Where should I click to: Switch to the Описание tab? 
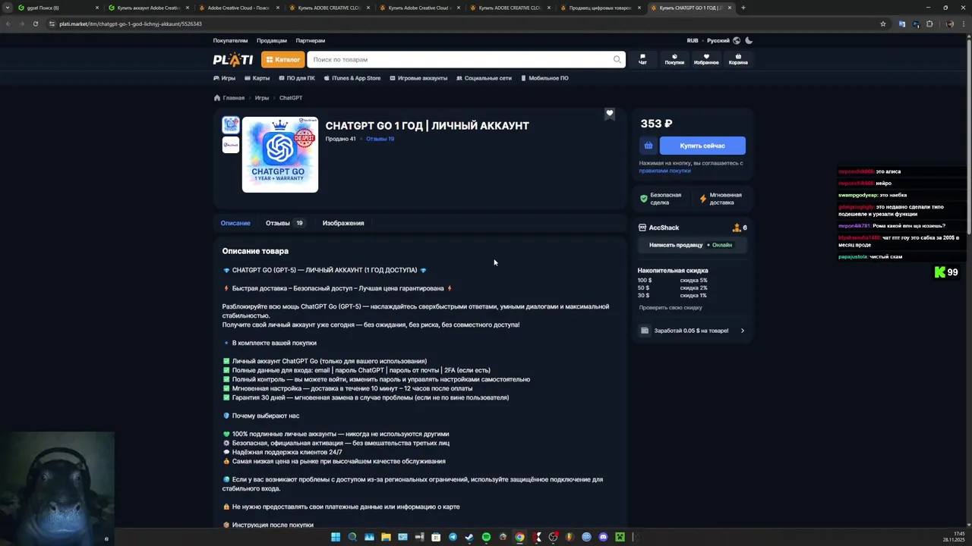pyautogui.click(x=235, y=223)
